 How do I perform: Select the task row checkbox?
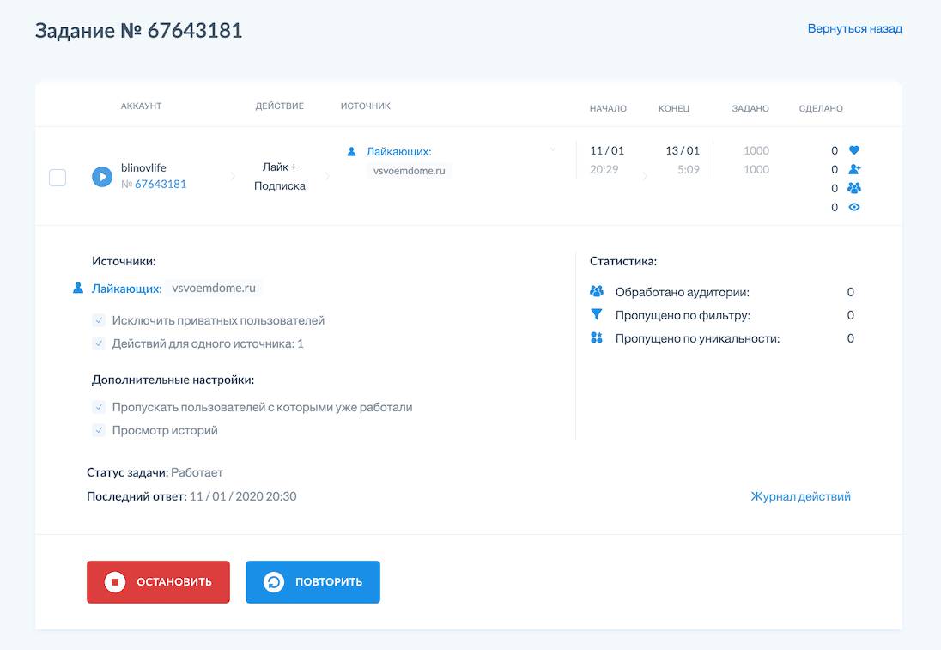coord(58,178)
